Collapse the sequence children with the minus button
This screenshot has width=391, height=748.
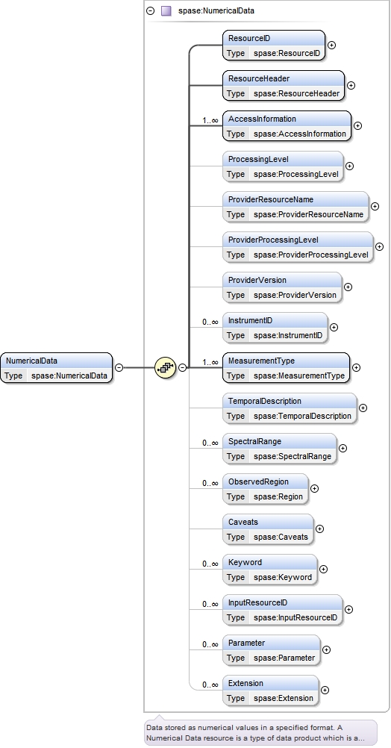pyautogui.click(x=182, y=368)
